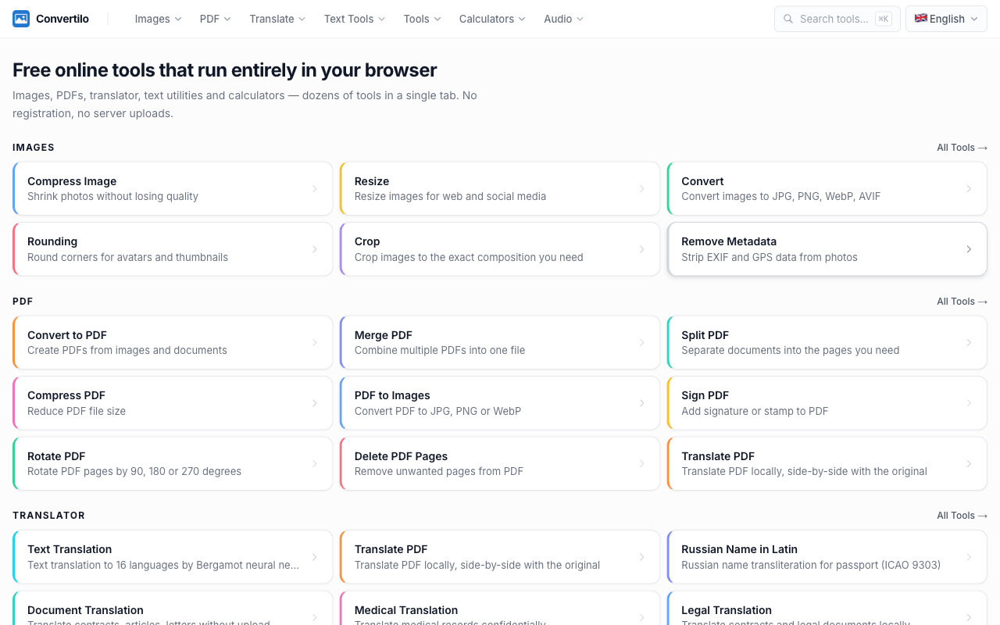1000x625 pixels.
Task: Click the chevron arrow on Remove Metadata card
Action: pyautogui.click(x=969, y=249)
